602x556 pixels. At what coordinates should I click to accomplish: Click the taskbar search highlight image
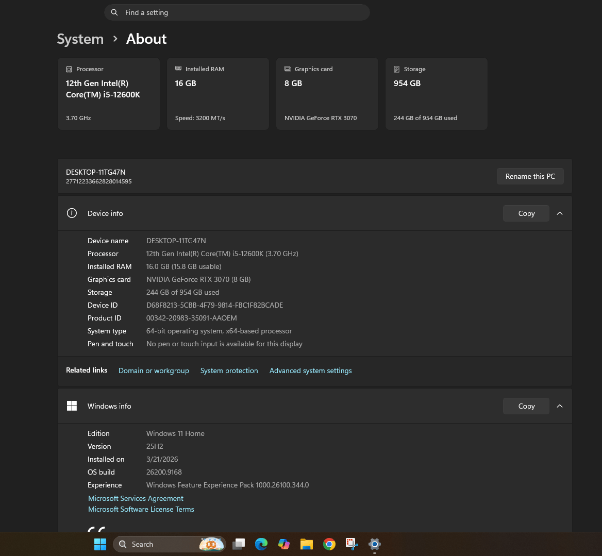click(211, 544)
